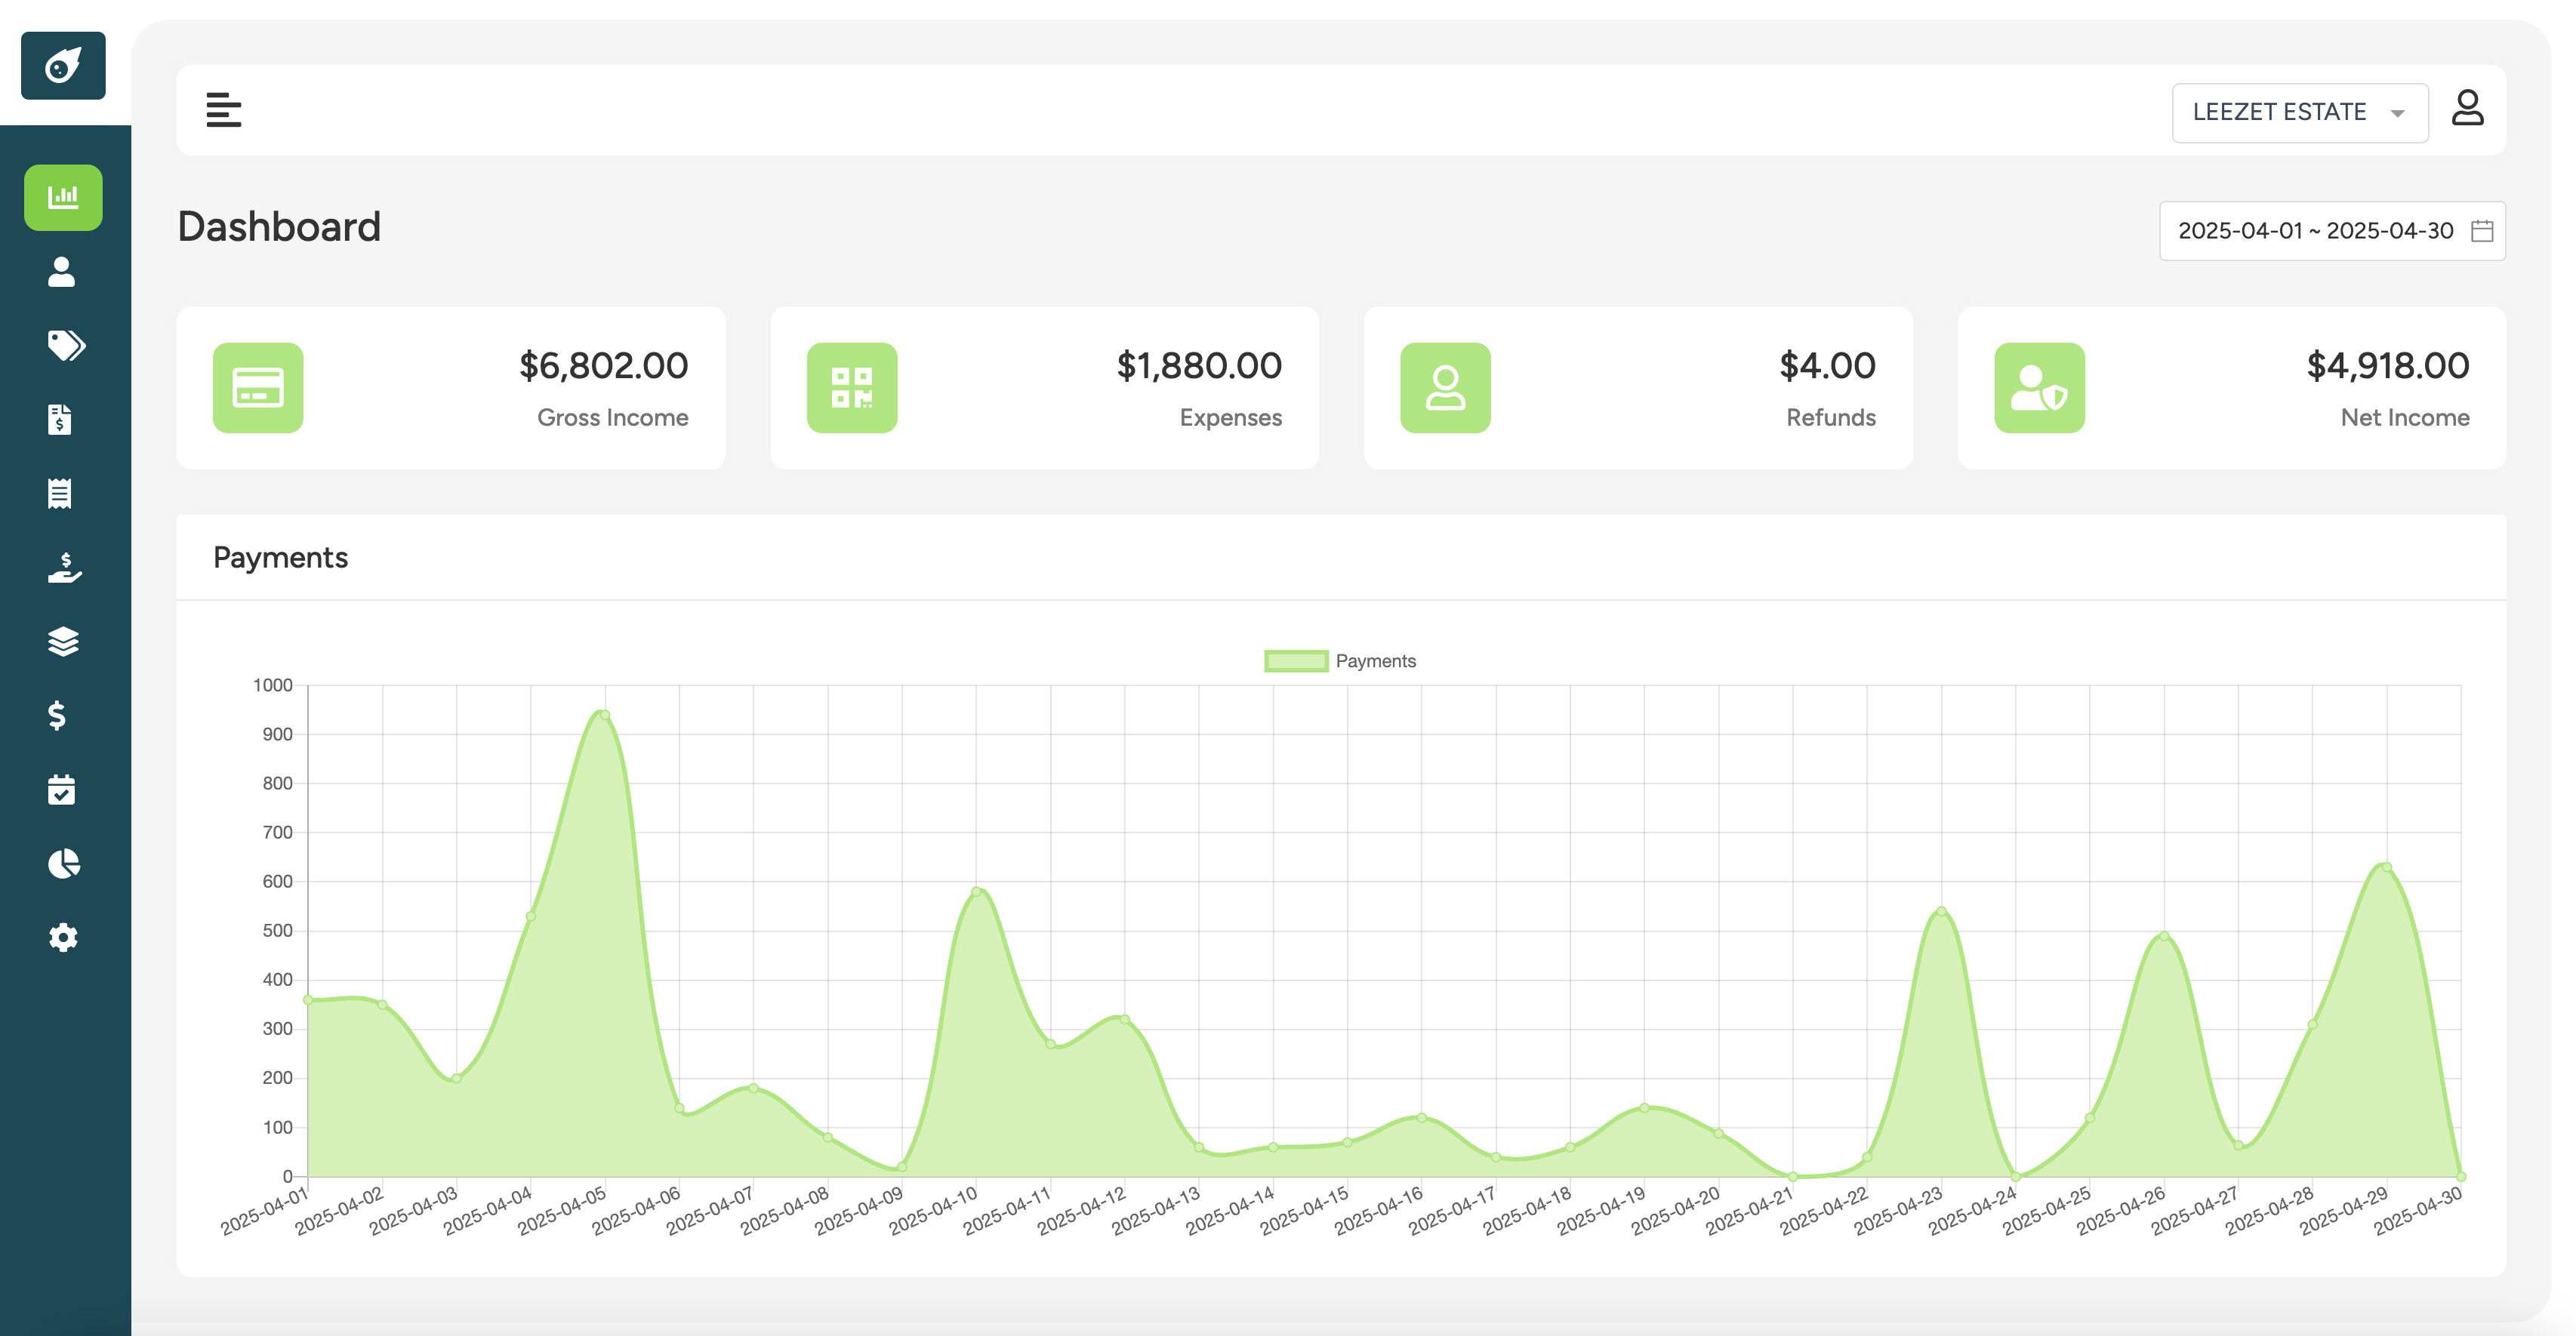The image size is (2576, 1336).
Task: Open the receipt icon in the sidebar
Action: click(60, 493)
